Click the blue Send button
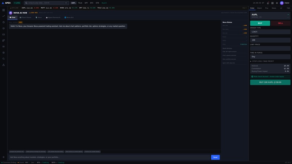The width and height of the screenshot is (292, 164). [x=215, y=157]
